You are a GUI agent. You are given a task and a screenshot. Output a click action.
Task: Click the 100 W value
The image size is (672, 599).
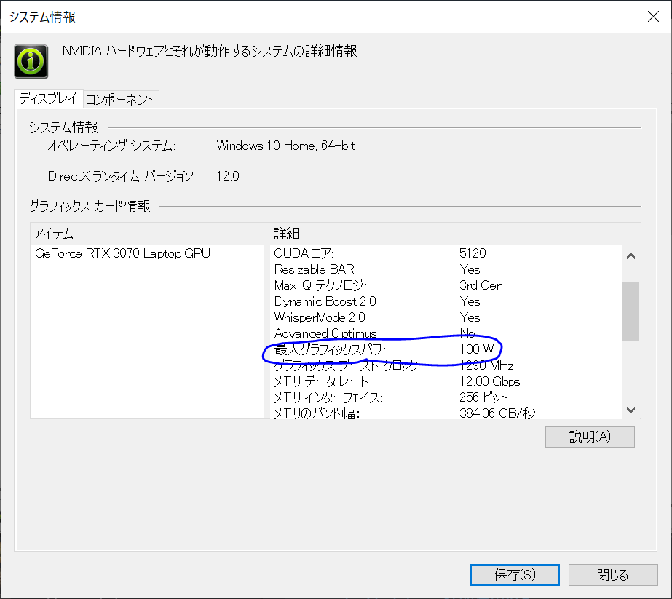point(477,349)
